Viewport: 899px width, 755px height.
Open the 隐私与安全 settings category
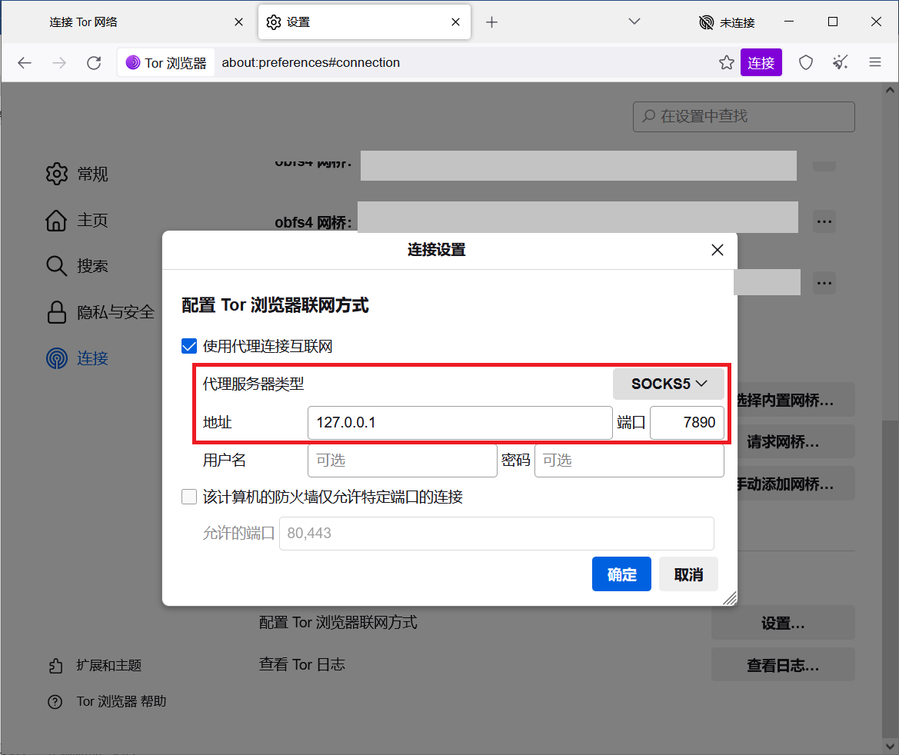click(x=100, y=312)
